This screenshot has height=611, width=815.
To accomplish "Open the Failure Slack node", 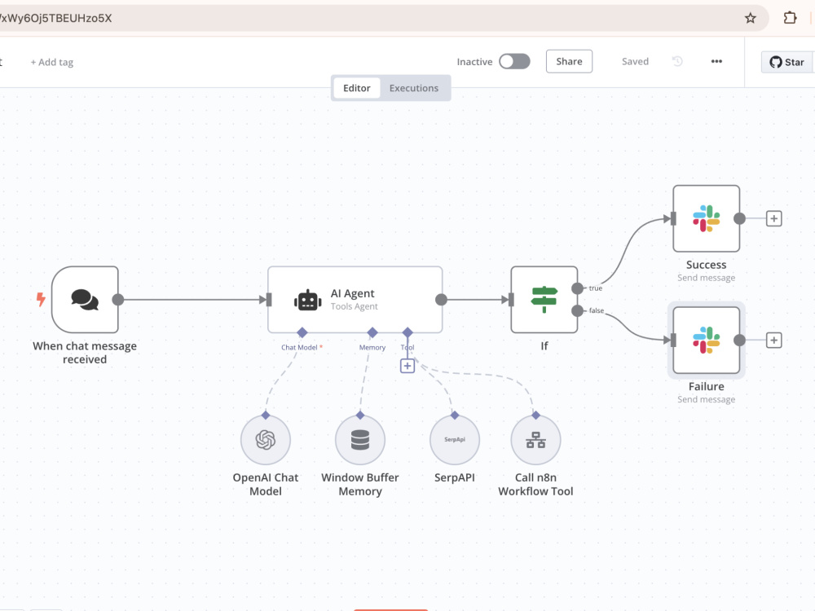I will coord(706,341).
